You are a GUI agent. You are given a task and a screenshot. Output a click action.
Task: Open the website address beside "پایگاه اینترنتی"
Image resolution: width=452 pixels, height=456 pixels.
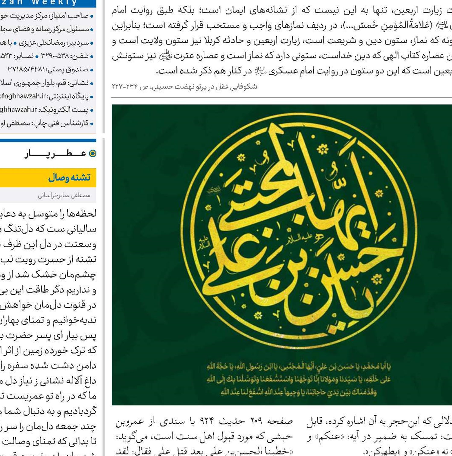coord(23,96)
